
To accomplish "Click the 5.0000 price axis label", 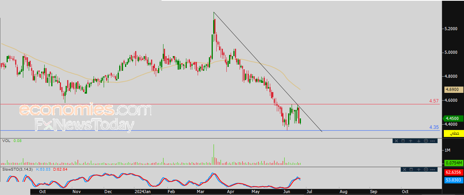I will (x=451, y=53).
